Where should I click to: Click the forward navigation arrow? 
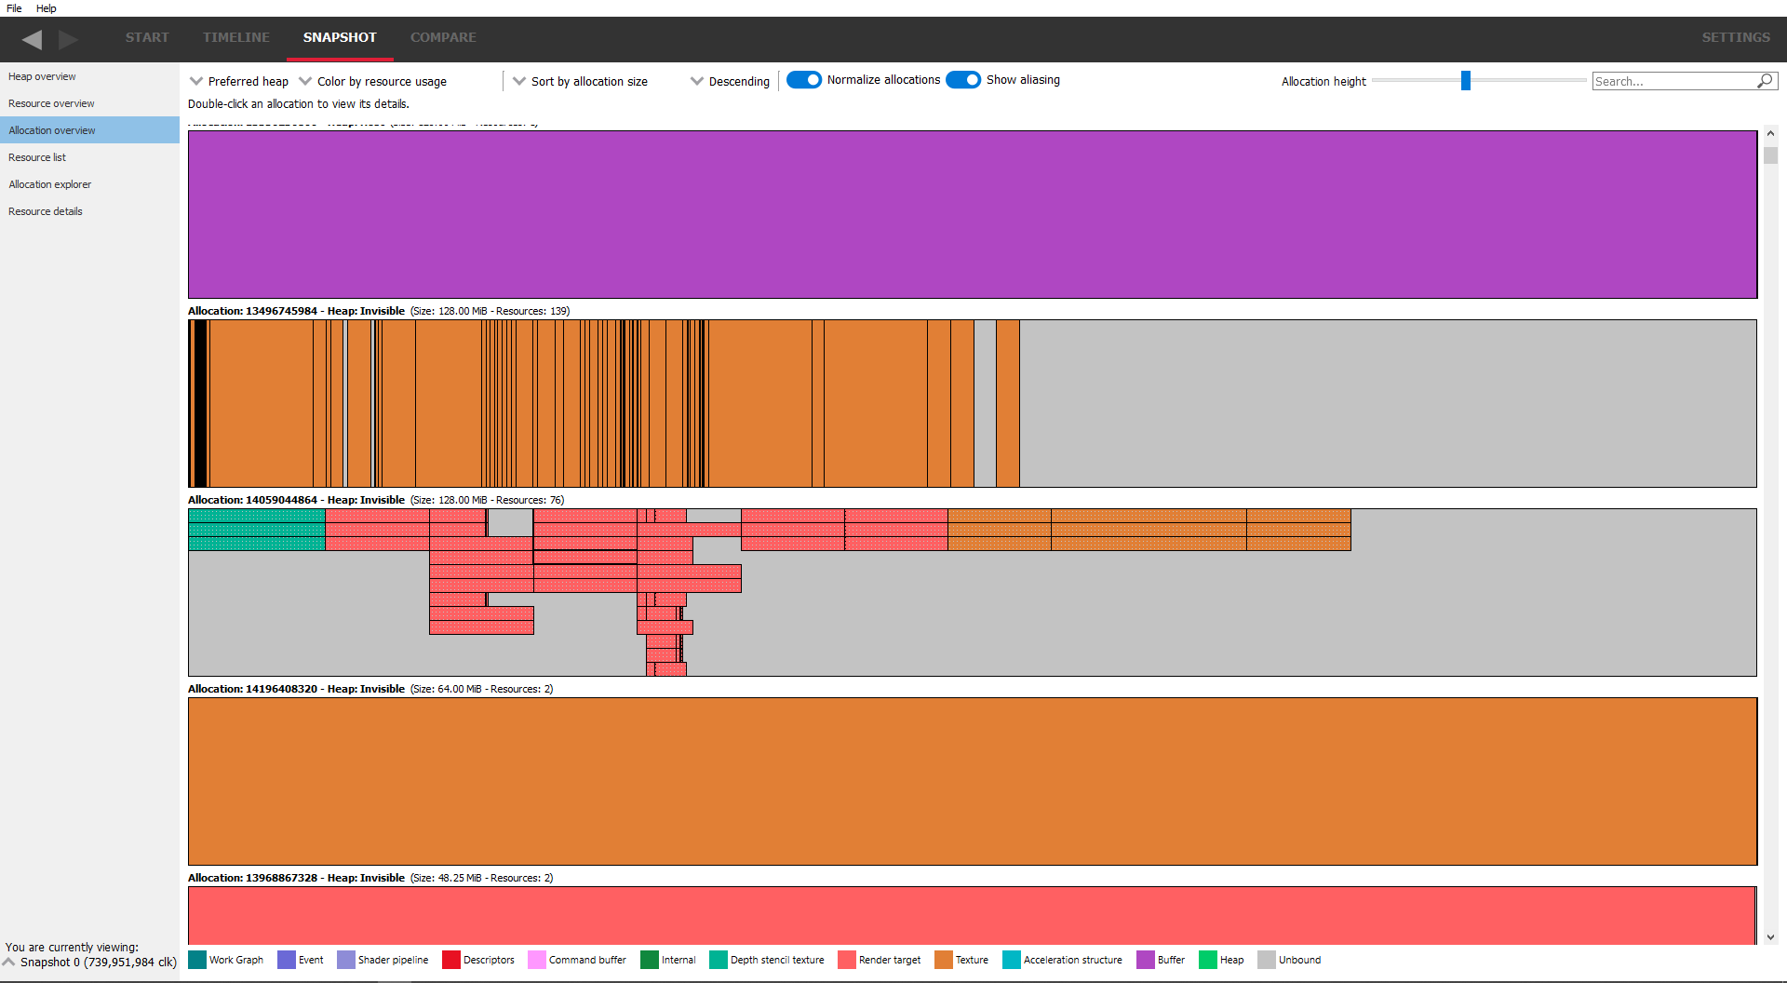coord(68,39)
